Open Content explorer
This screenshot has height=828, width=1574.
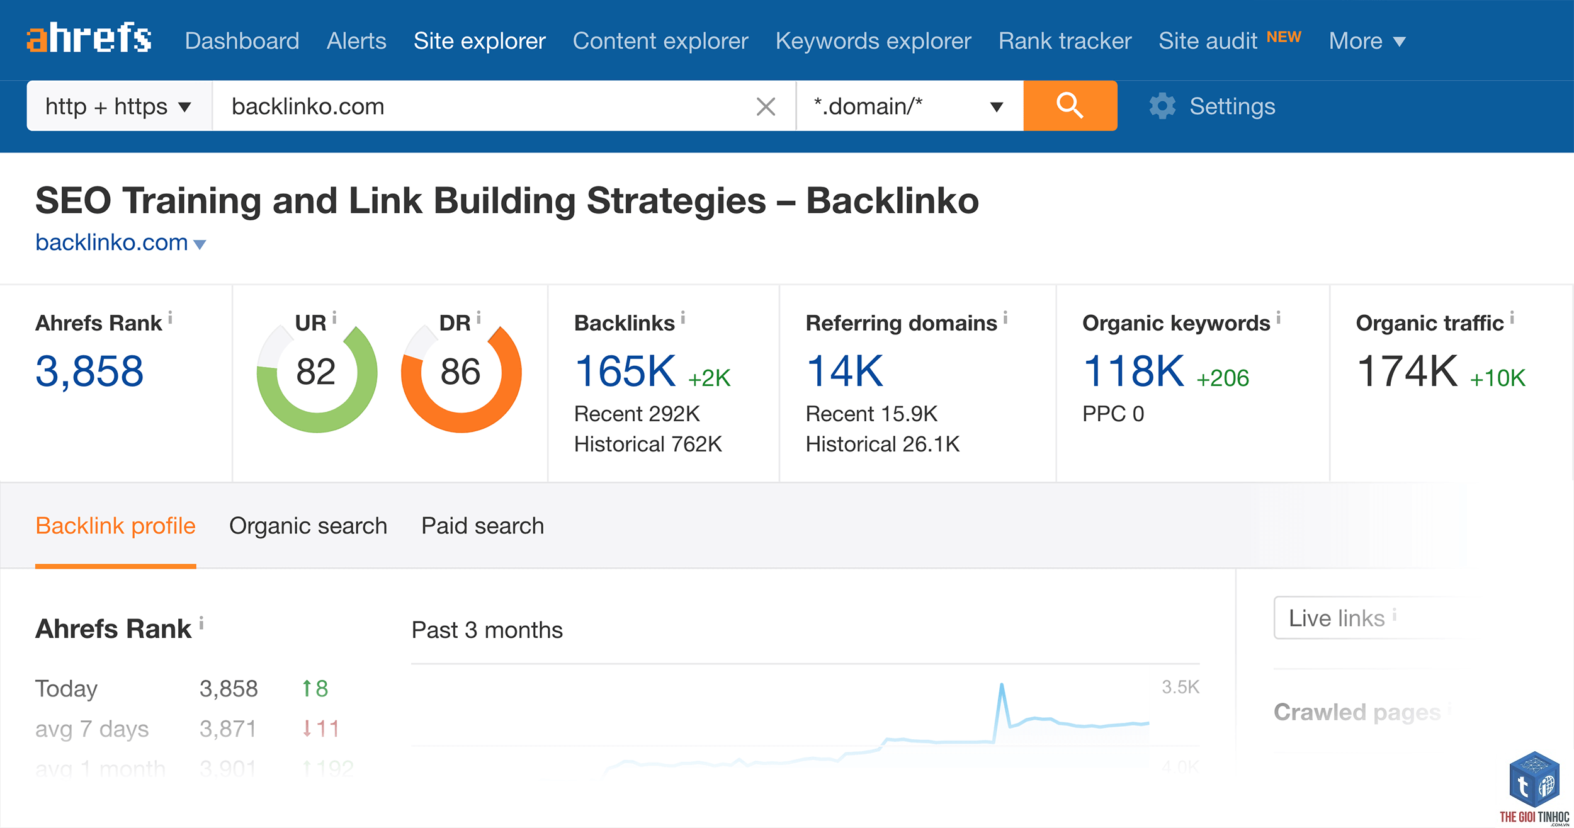tap(660, 41)
